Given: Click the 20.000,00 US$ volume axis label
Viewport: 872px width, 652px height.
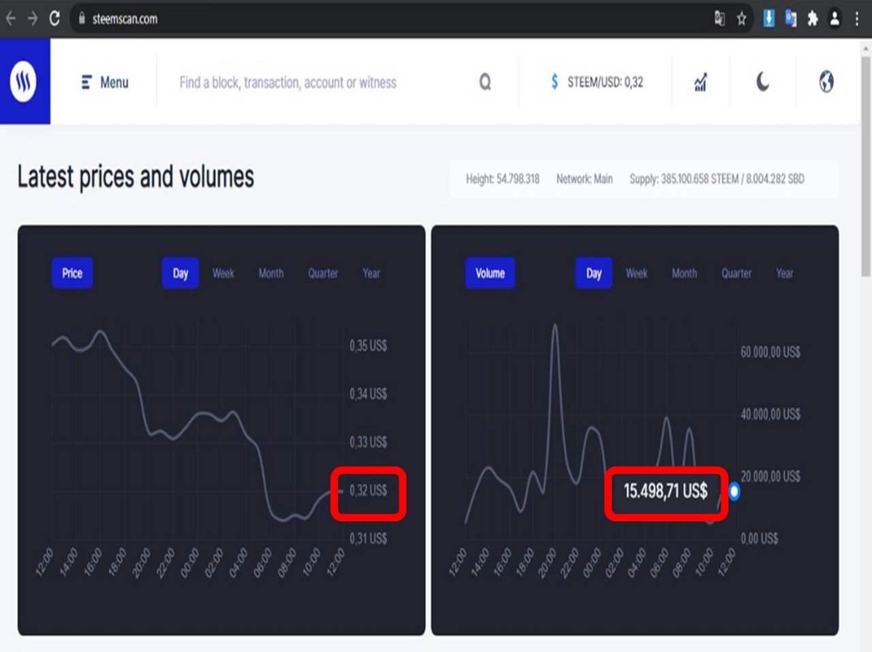Looking at the screenshot, I should pyautogui.click(x=770, y=476).
